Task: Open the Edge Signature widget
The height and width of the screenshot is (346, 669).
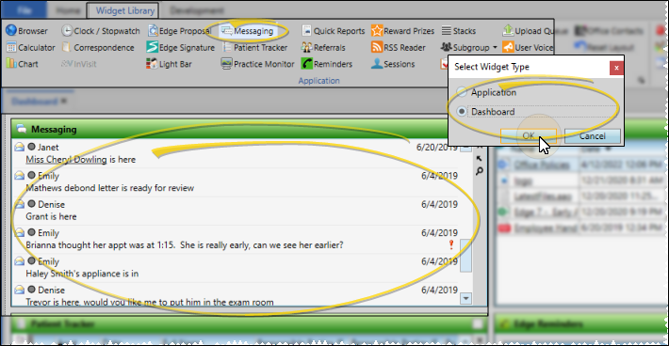Action: click(x=180, y=48)
